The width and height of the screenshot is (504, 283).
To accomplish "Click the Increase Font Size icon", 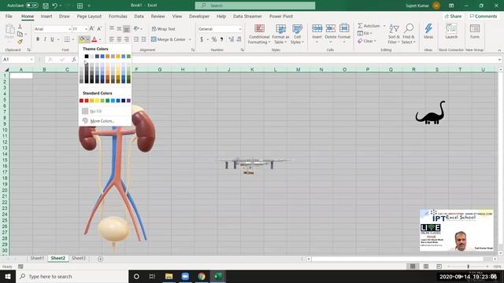I will pyautogui.click(x=92, y=29).
